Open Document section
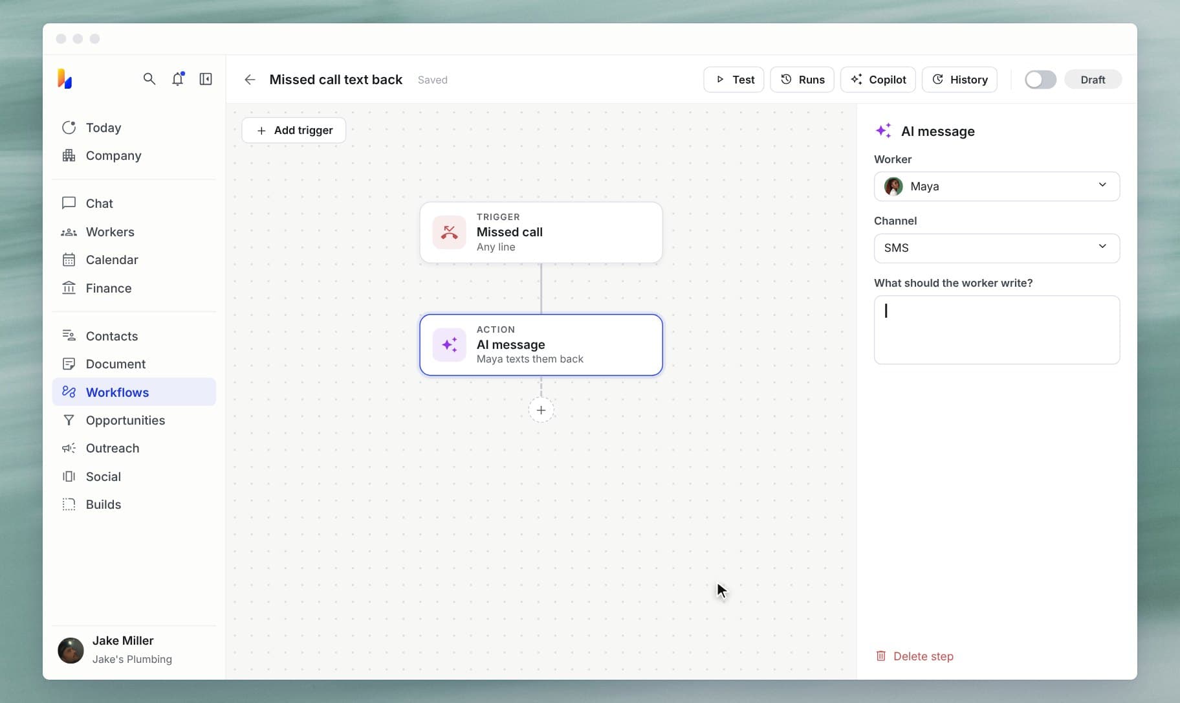This screenshot has width=1180, height=703. click(x=134, y=364)
